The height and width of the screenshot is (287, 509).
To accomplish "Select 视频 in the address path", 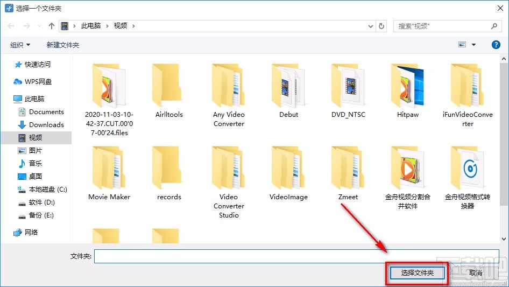I will (121, 26).
